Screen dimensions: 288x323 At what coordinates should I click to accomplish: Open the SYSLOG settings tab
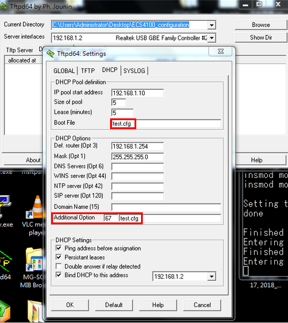(134, 71)
